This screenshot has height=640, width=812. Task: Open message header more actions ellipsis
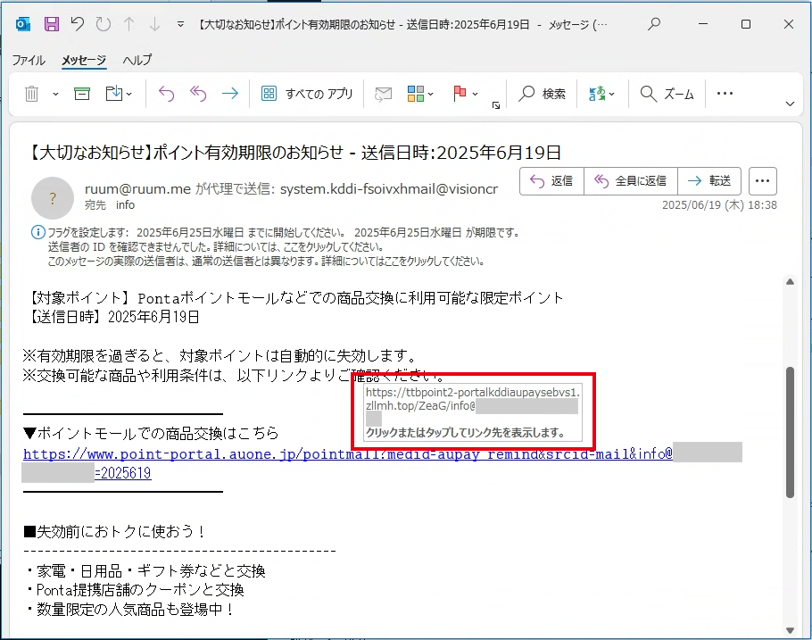click(762, 181)
